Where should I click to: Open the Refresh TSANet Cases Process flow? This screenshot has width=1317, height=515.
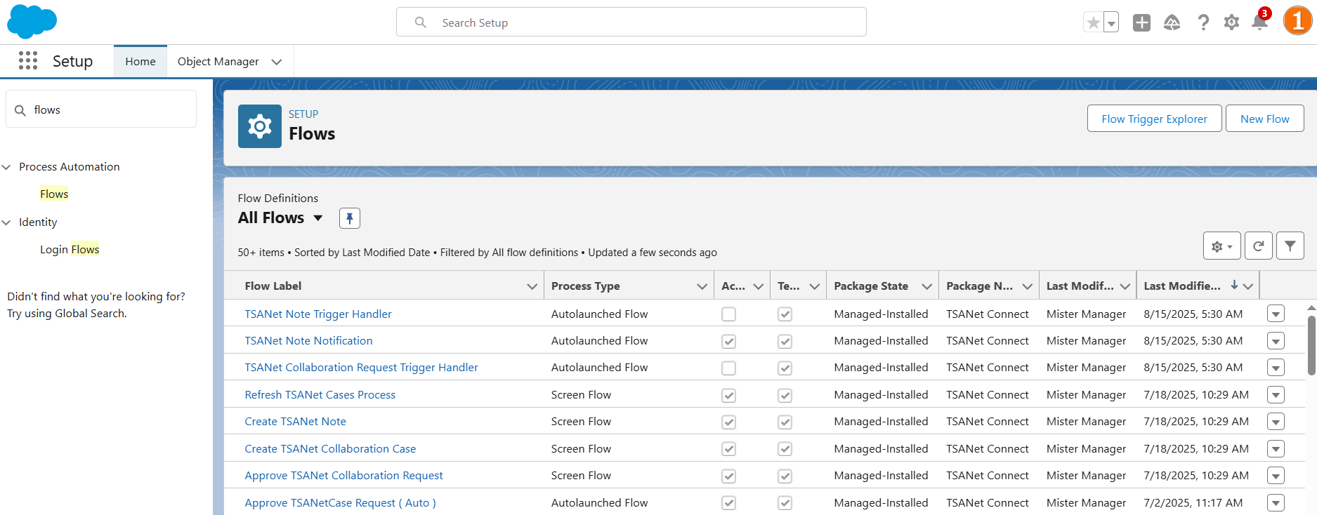tap(320, 395)
